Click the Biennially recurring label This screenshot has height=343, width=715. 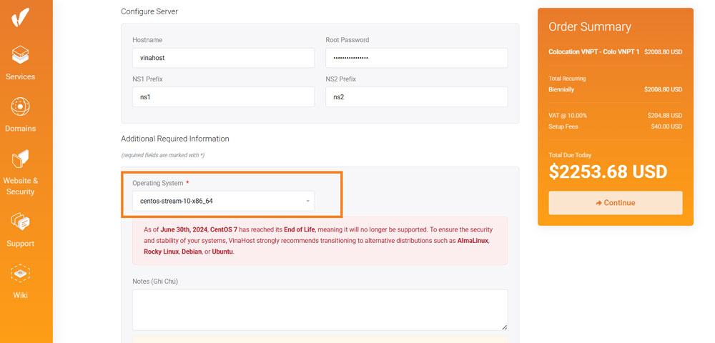(x=561, y=90)
